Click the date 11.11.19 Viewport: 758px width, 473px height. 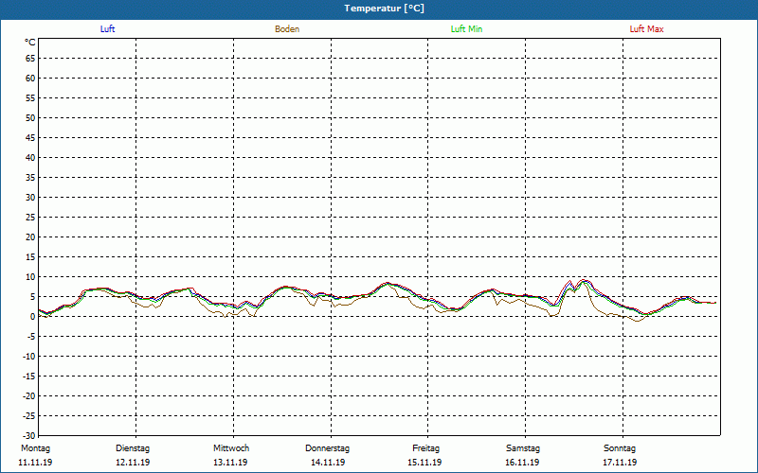(35, 463)
